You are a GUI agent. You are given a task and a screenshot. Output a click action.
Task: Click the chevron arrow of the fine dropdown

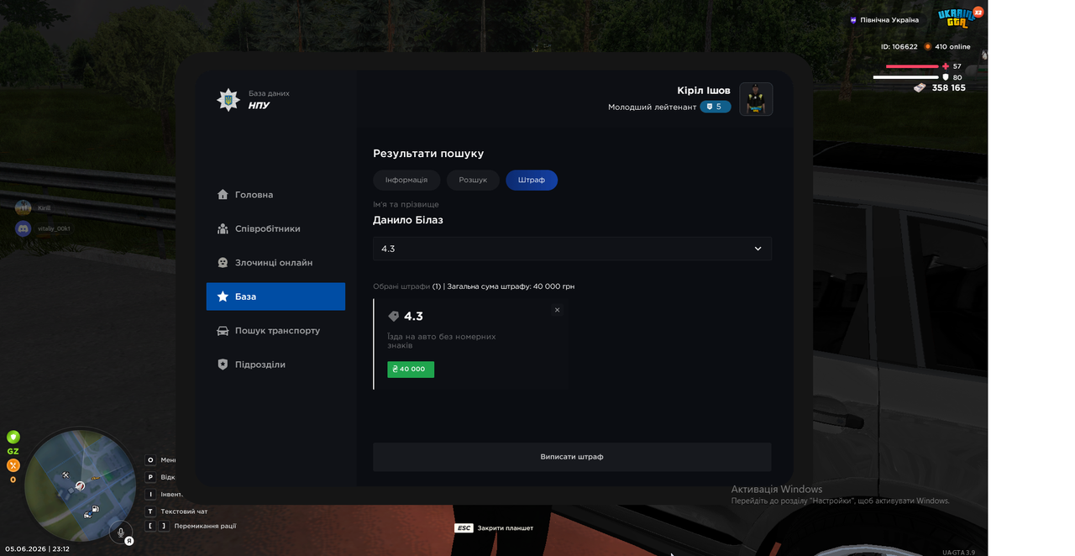point(758,249)
